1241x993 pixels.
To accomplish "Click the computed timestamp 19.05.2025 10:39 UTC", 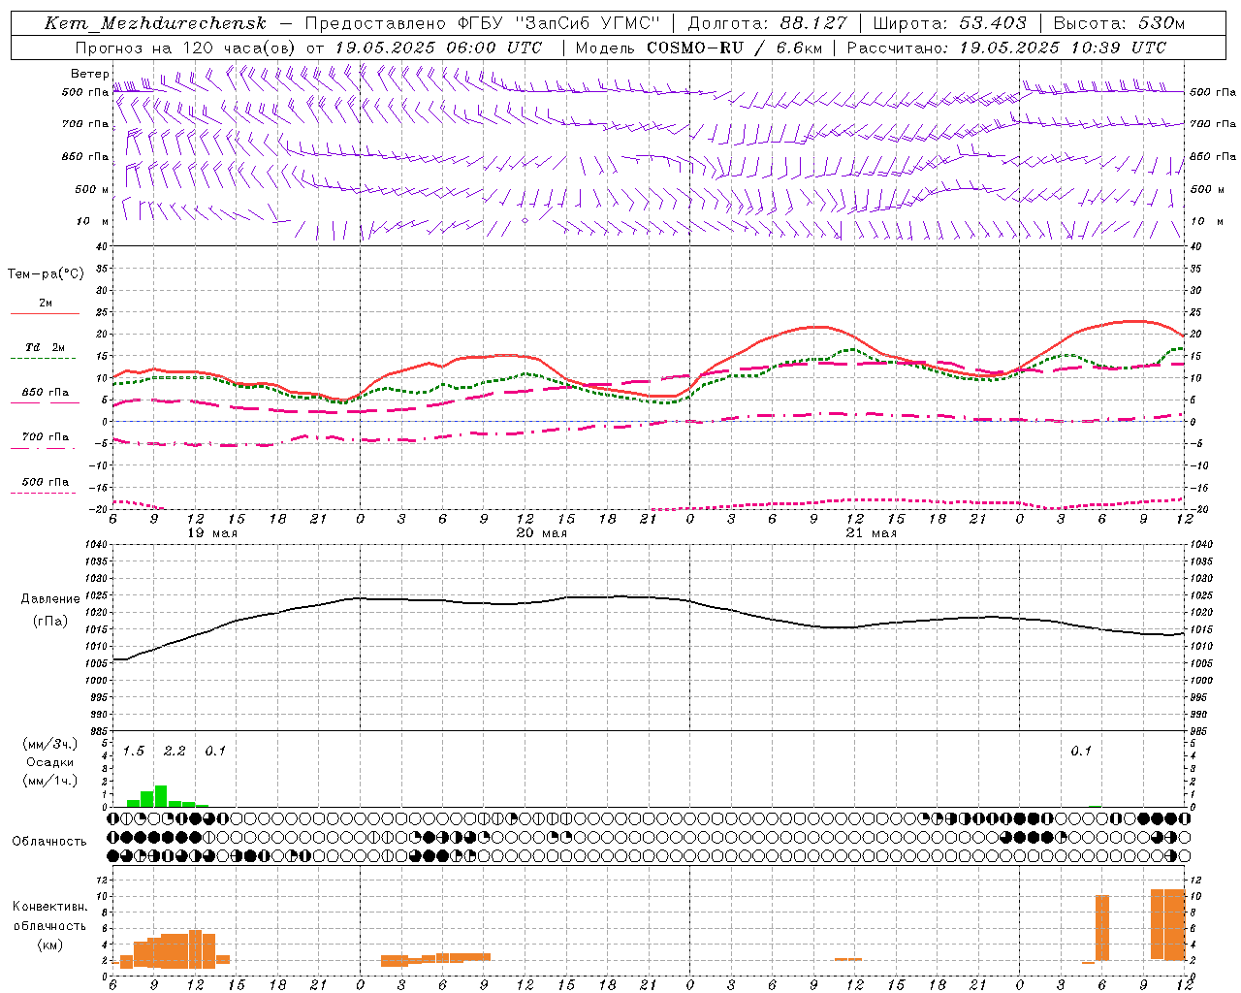I will point(1063,48).
